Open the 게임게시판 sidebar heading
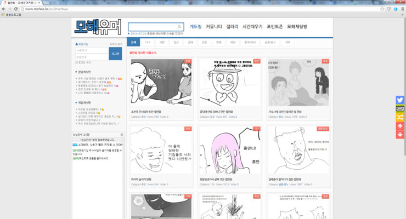406x219 pixels. point(84,103)
